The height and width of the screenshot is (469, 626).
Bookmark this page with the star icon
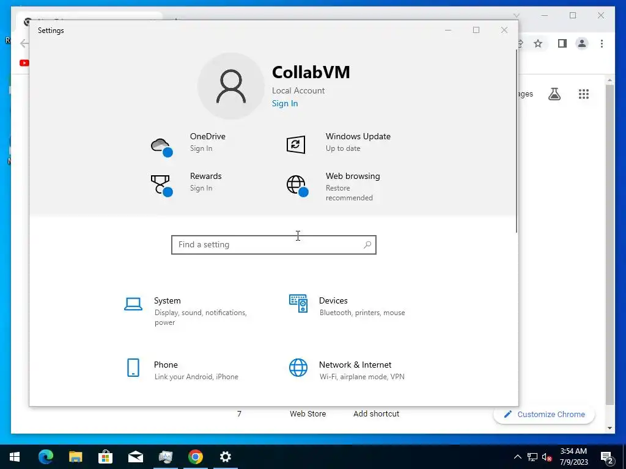click(538, 43)
